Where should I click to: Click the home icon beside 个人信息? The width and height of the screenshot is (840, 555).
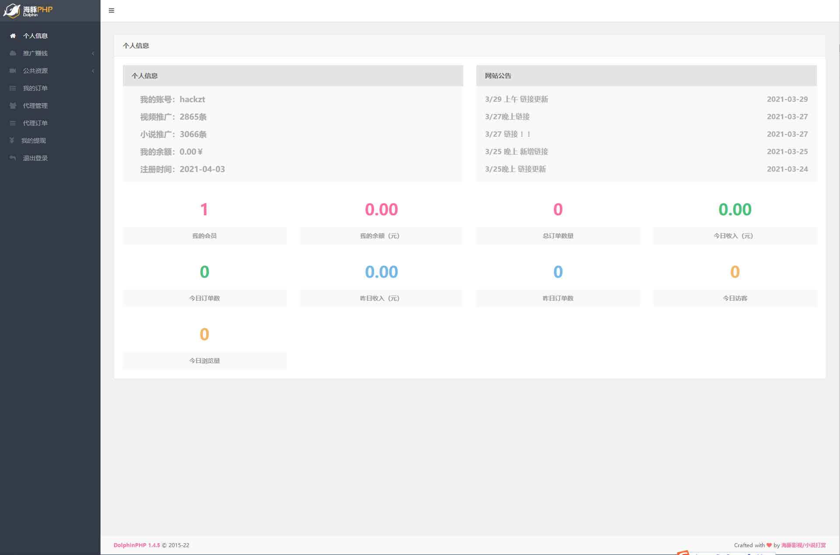tap(13, 36)
